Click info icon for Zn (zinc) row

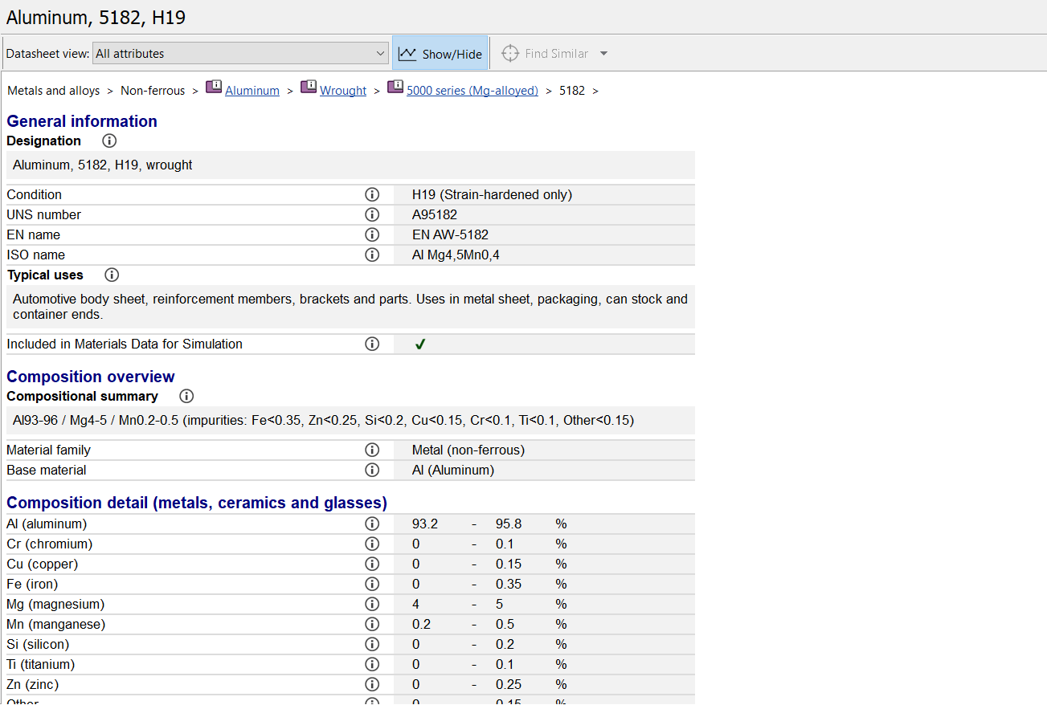(x=372, y=684)
